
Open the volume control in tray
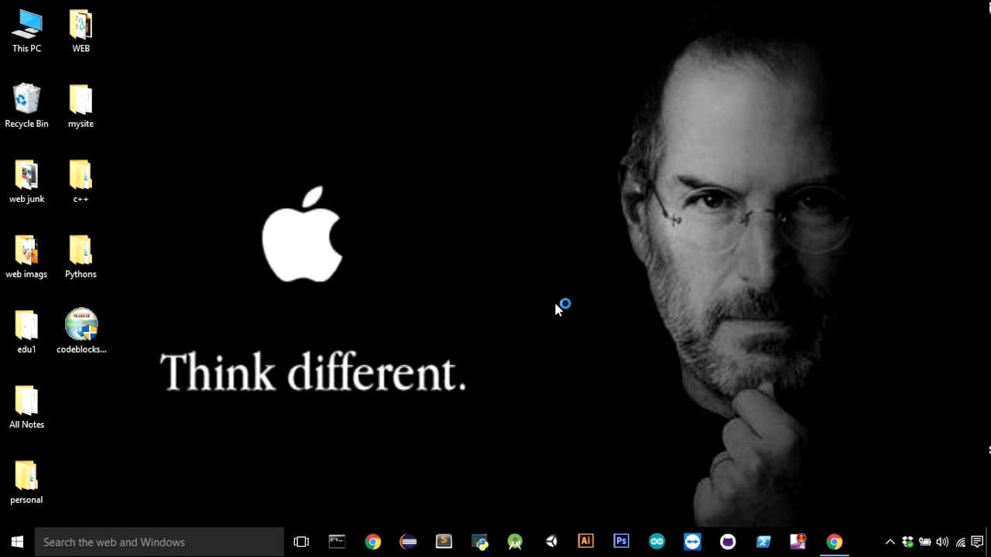942,542
